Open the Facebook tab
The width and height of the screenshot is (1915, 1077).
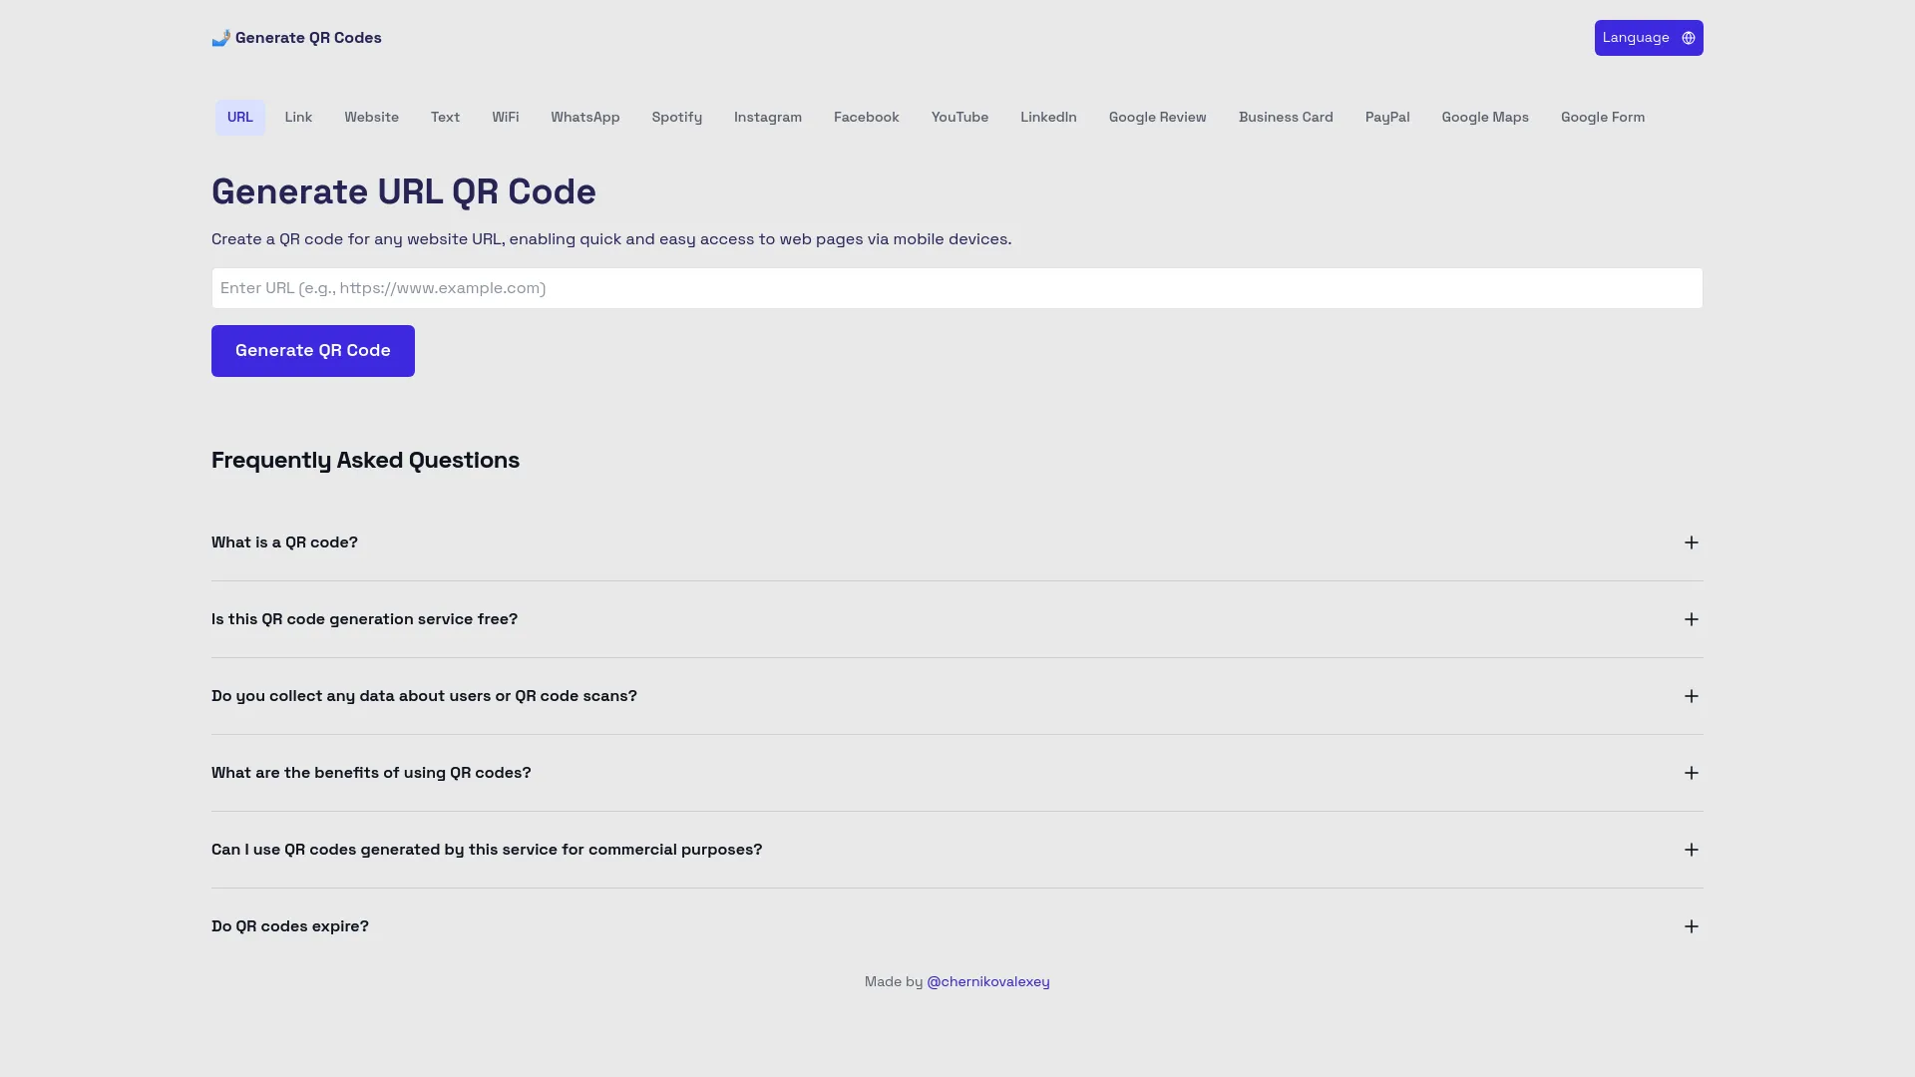click(x=867, y=118)
